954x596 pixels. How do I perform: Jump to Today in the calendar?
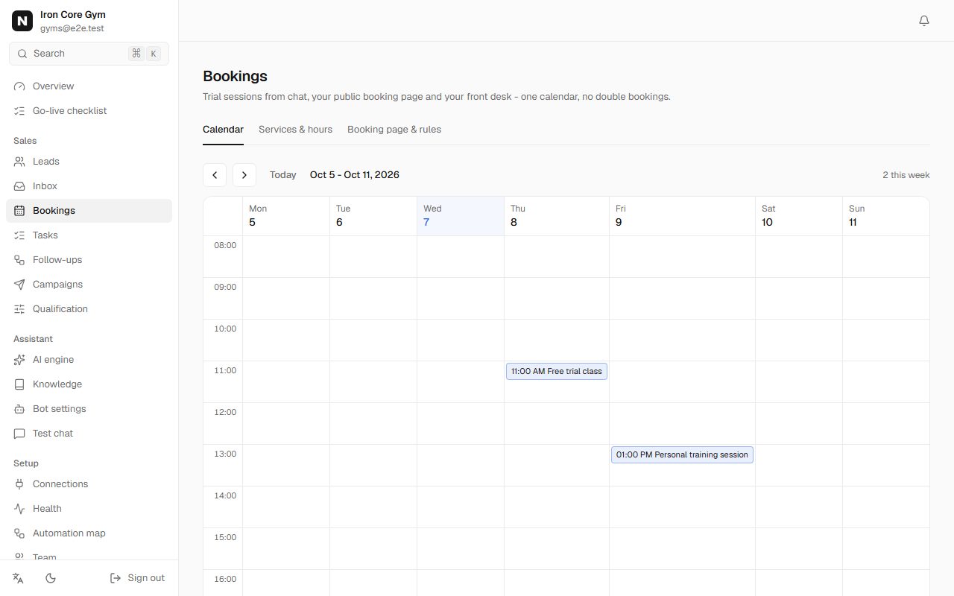tap(283, 175)
